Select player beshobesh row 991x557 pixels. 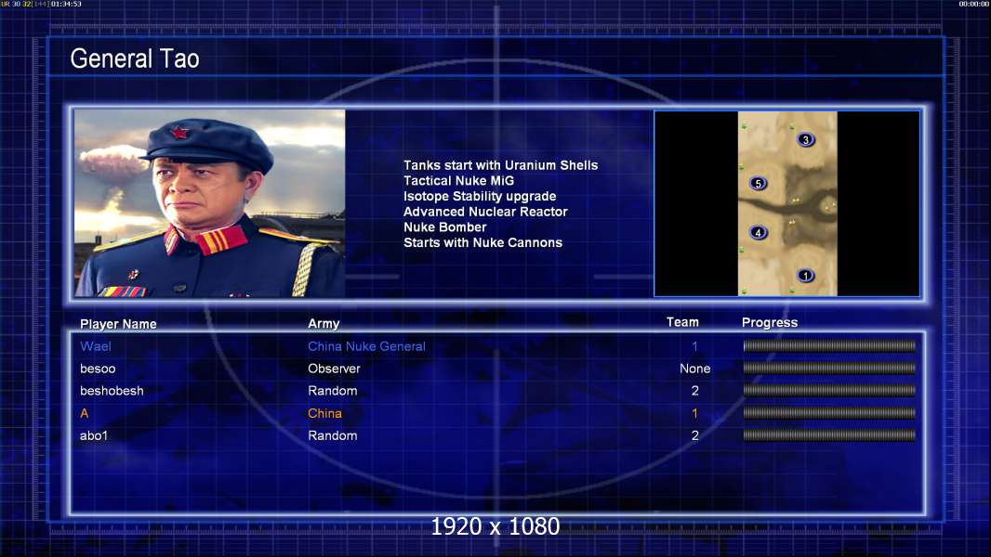tap(497, 391)
